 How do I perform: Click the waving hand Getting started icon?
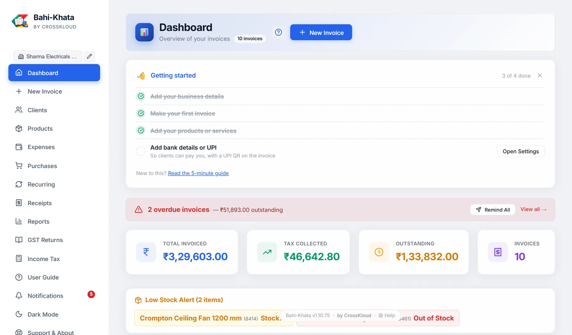tap(142, 75)
